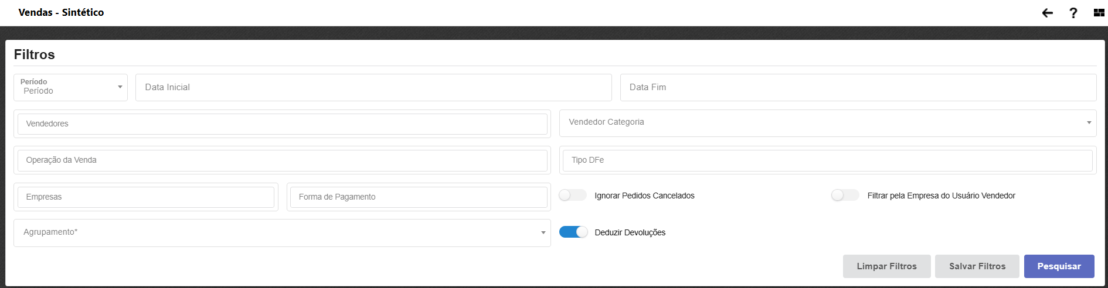
Task: Open the Agrupamento dropdown list
Action: click(x=282, y=232)
